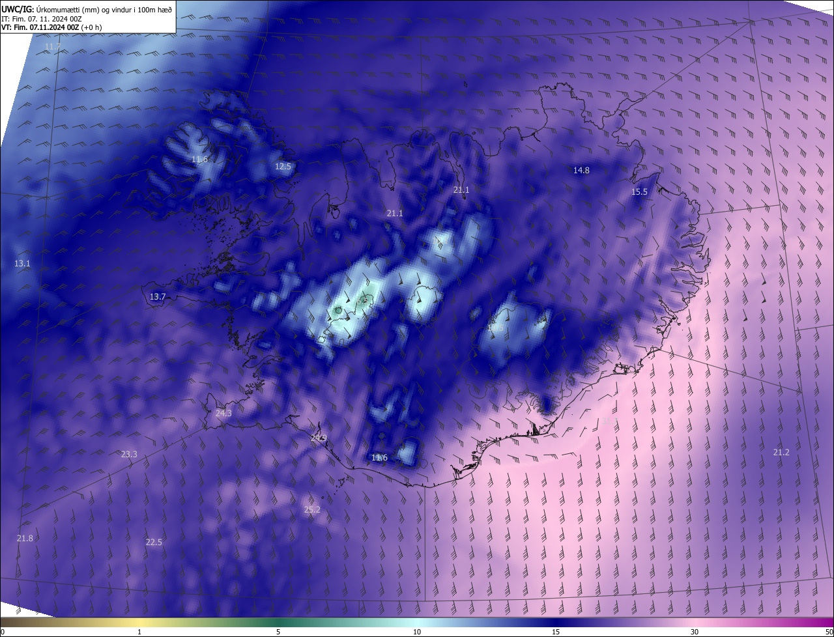Click the legend tick label '50'
The width and height of the screenshot is (834, 637).
828,632
